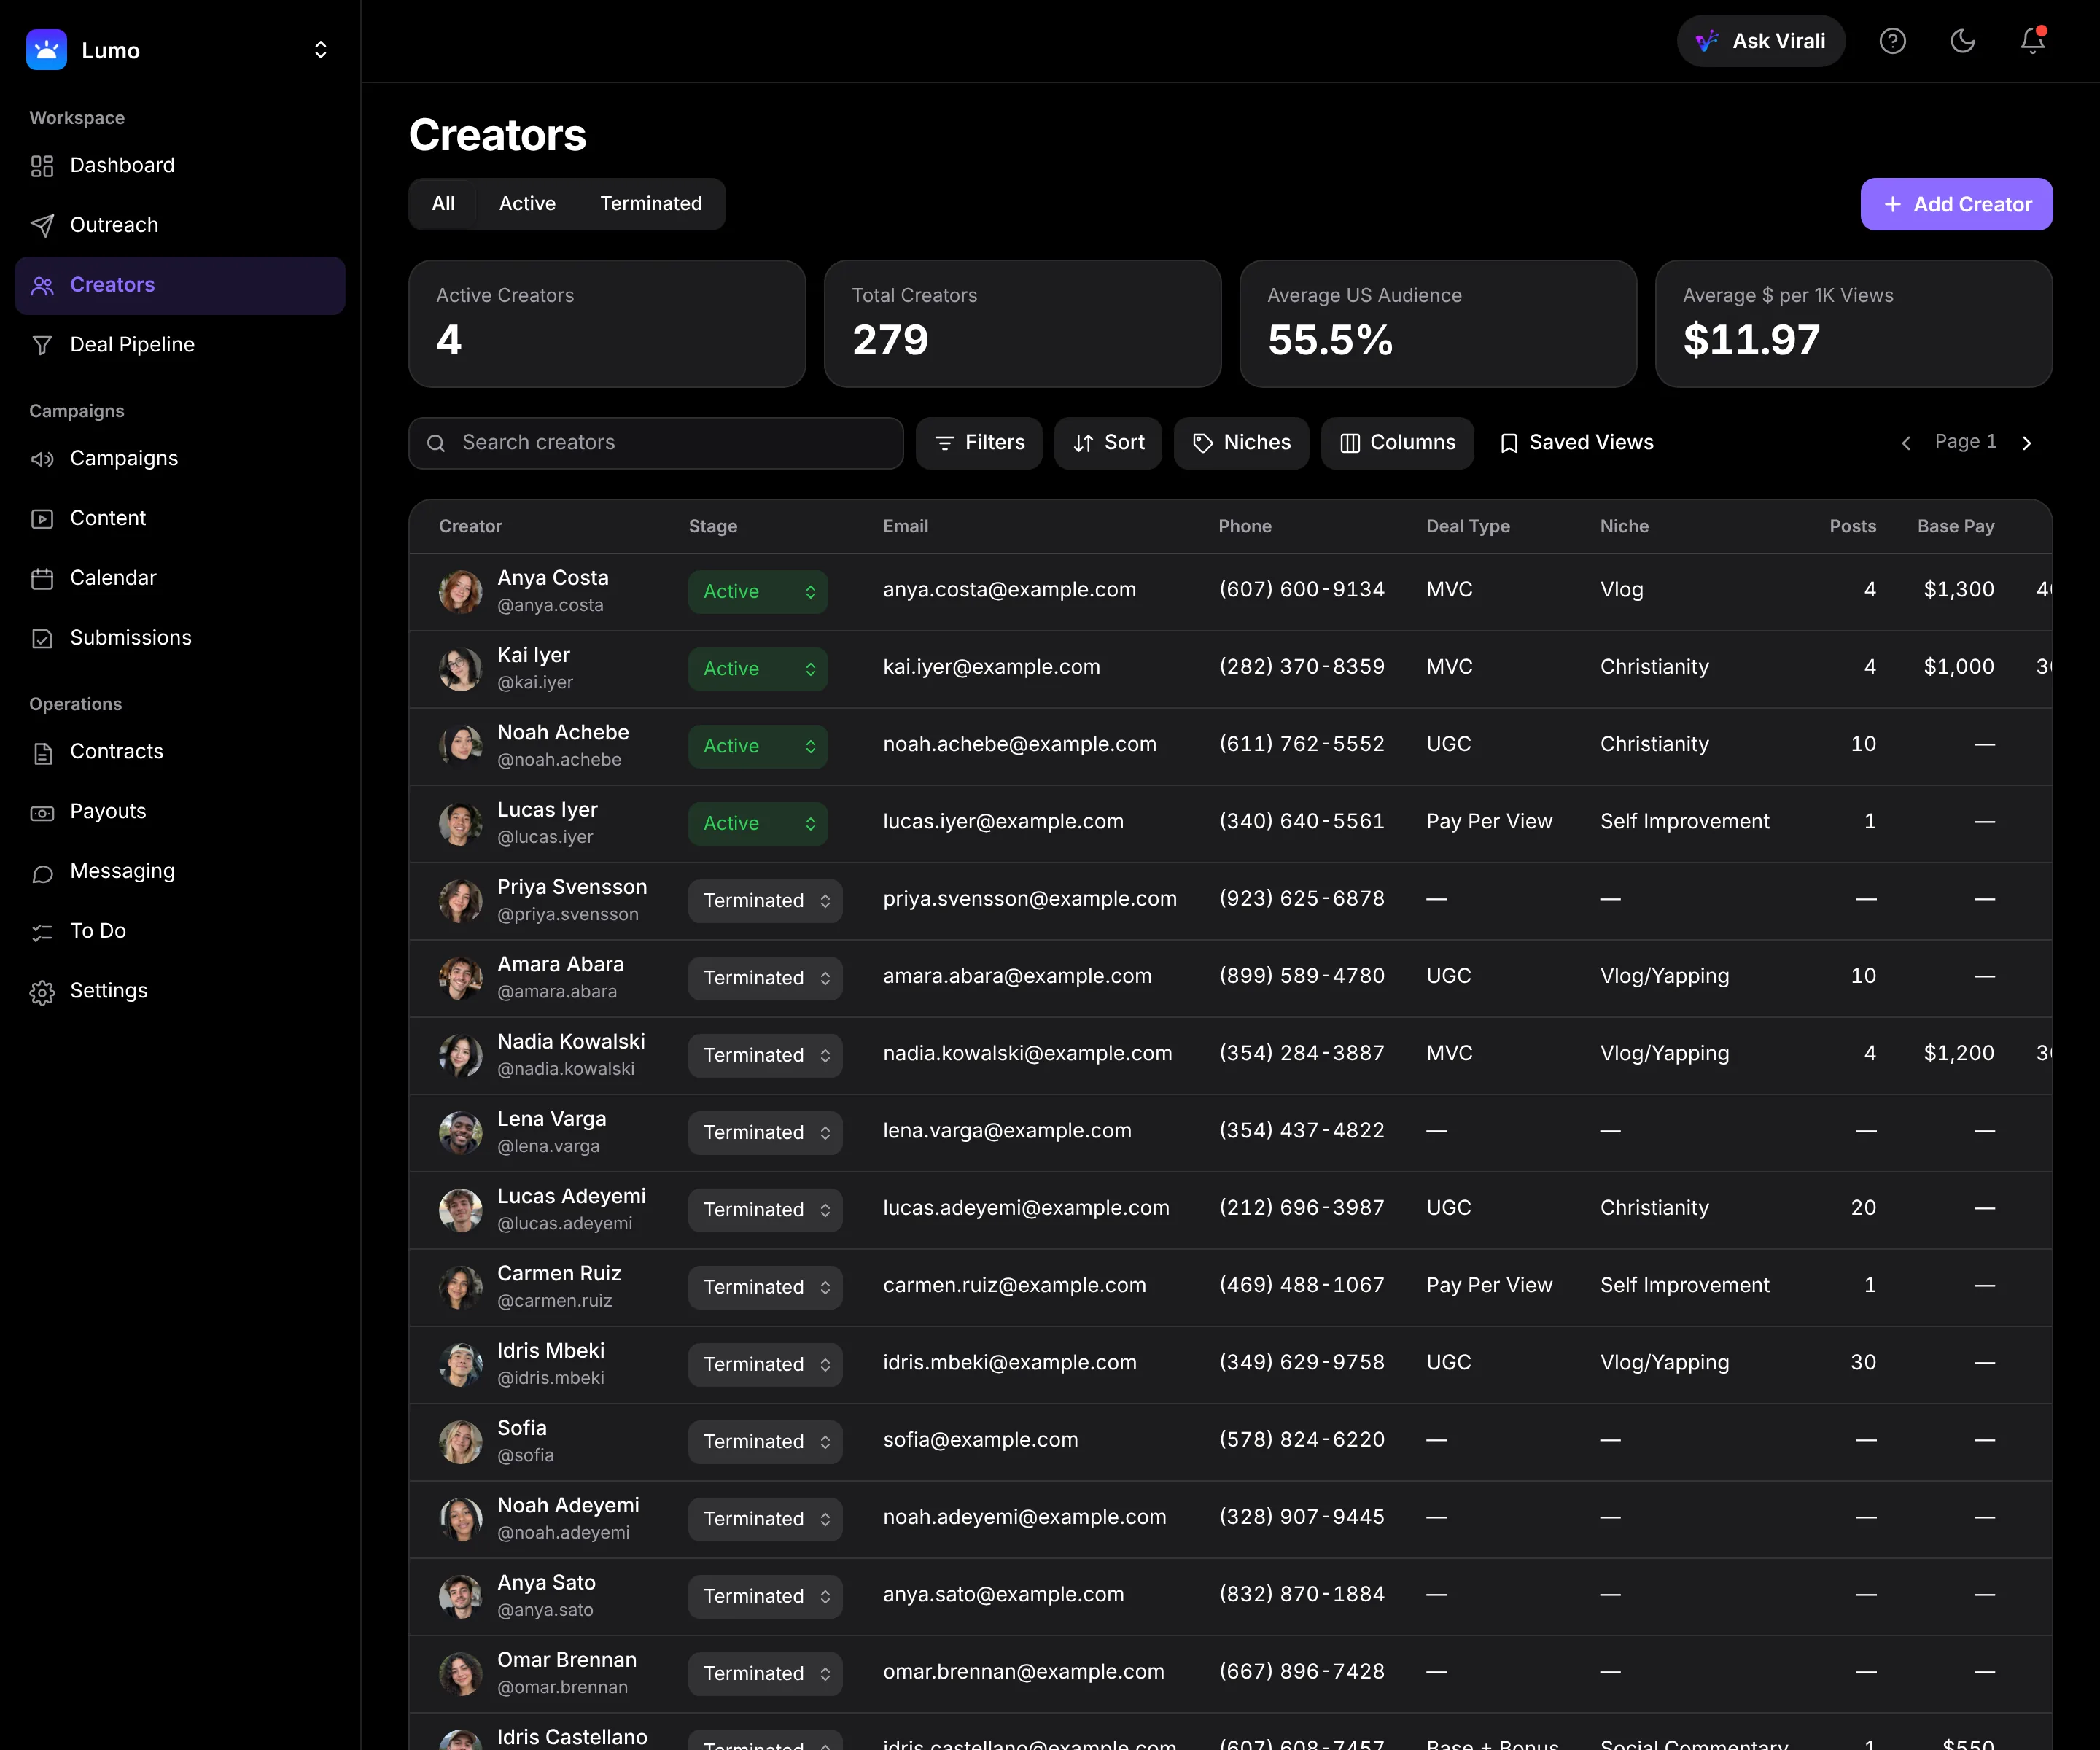This screenshot has width=2100, height=1750.
Task: Click the Stage column header
Action: tap(713, 526)
